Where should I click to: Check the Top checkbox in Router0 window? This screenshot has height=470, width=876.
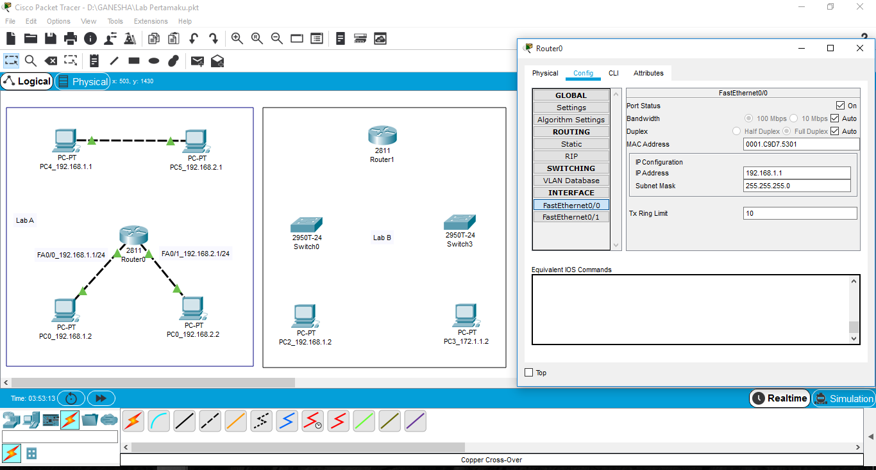click(x=529, y=373)
